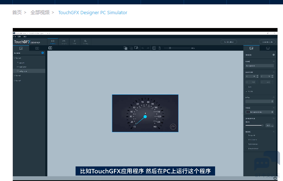283x181 pixels.
Task: Open the Help menu
Action: tap(24, 36)
